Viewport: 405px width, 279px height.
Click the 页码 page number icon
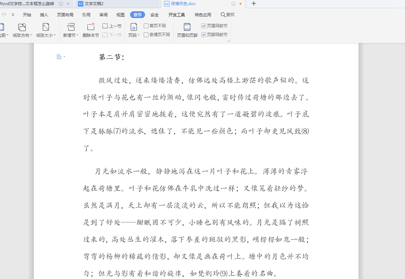[134, 27]
